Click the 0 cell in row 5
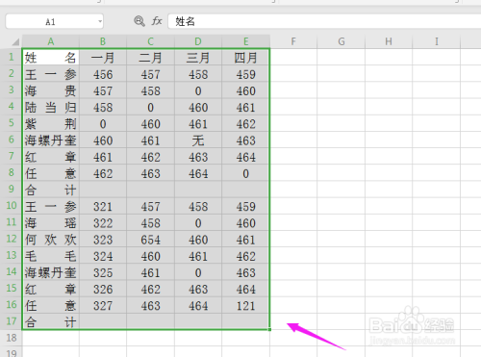Image resolution: width=481 pixels, height=357 pixels. click(x=103, y=123)
